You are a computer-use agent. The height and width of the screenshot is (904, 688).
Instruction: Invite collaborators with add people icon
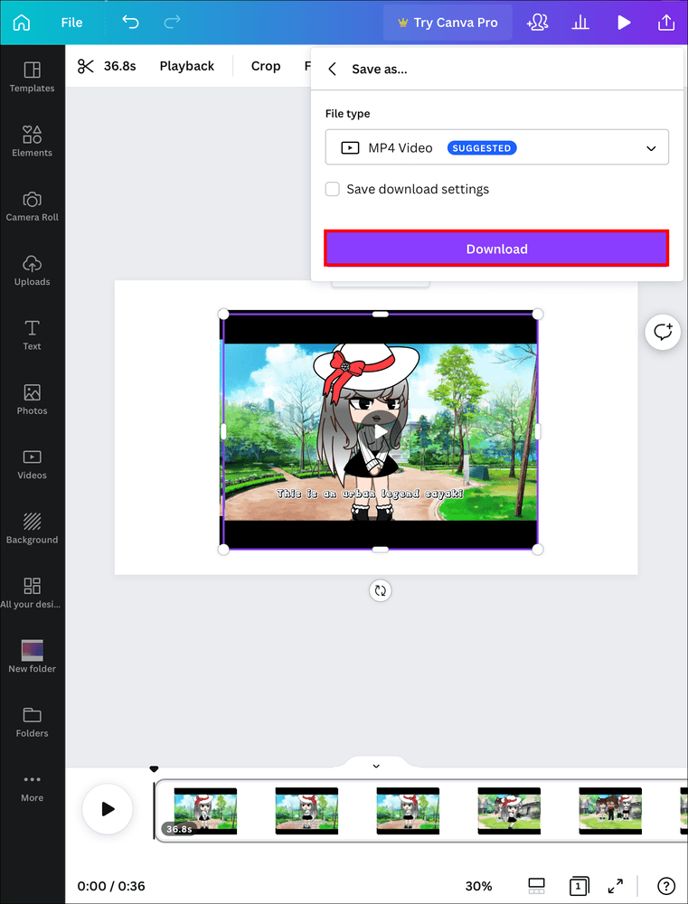coord(537,23)
